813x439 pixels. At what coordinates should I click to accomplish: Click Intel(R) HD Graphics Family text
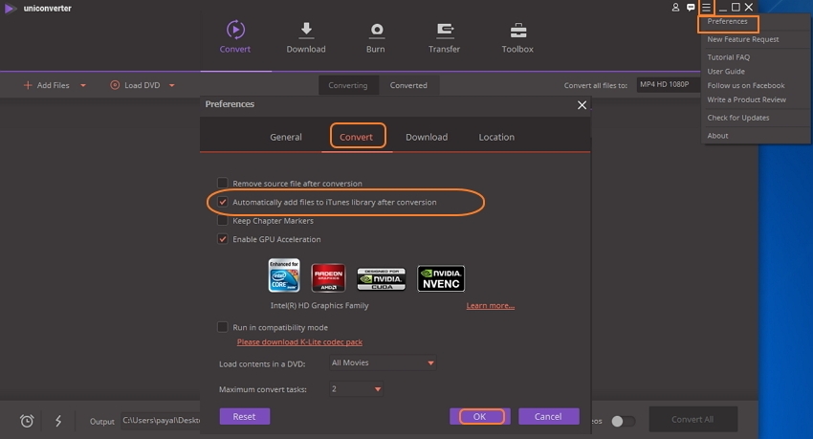[x=319, y=306]
